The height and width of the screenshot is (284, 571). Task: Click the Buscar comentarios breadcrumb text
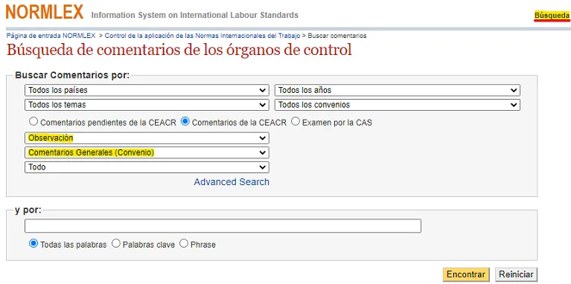[x=337, y=36]
